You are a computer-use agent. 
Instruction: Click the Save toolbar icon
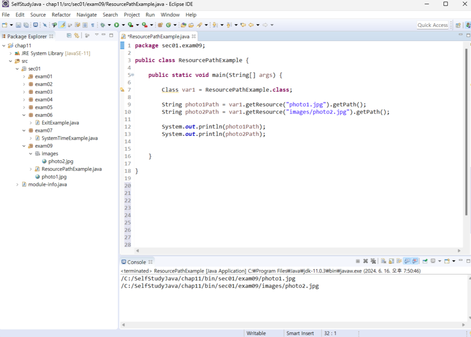[x=18, y=25]
